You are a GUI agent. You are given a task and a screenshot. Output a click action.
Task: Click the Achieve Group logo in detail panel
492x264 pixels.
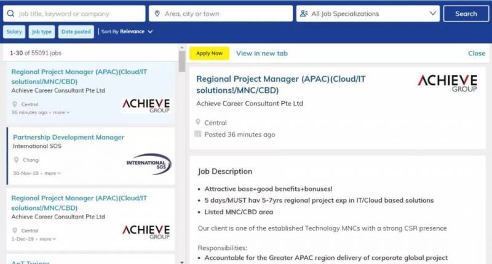tap(447, 83)
